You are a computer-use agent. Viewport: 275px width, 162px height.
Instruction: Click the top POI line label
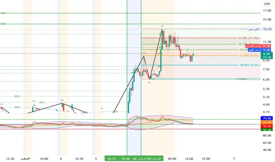point(3,13)
